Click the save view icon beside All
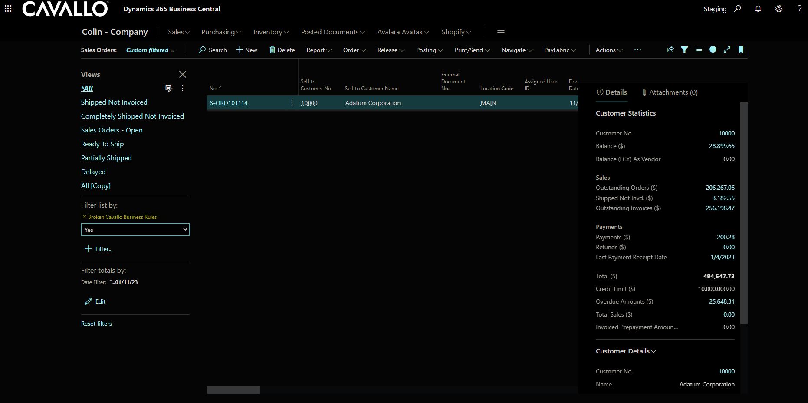808x403 pixels. tap(169, 88)
